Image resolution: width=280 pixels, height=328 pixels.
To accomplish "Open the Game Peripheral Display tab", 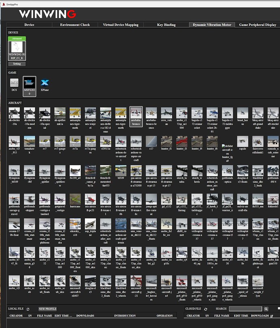I will (258, 25).
